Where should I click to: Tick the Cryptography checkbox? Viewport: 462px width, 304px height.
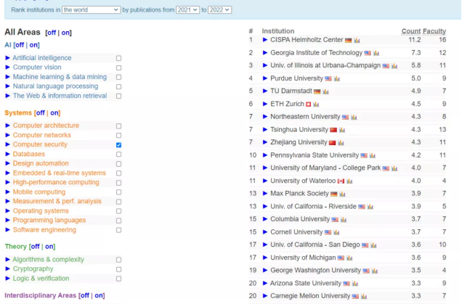point(118,269)
